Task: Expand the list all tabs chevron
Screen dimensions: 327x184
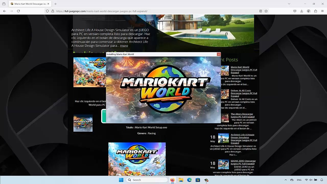Action: click(289, 4)
